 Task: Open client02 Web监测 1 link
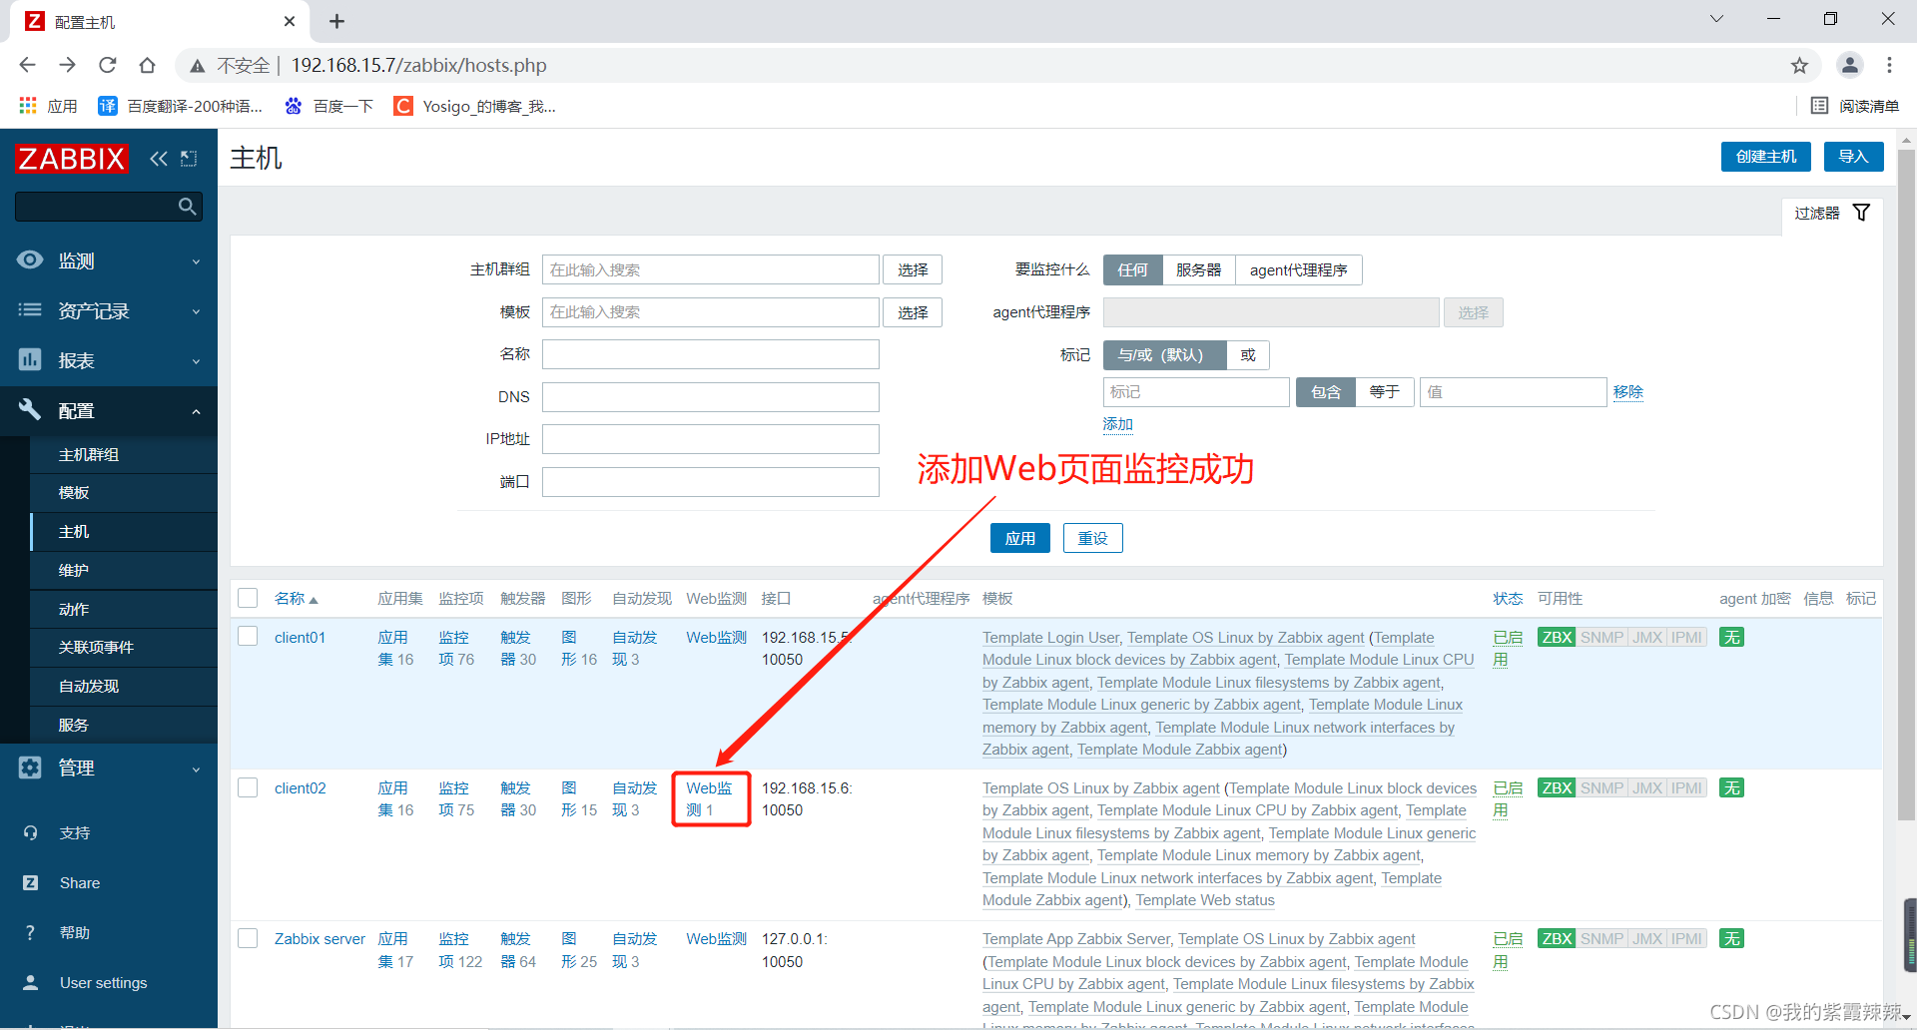coord(709,799)
